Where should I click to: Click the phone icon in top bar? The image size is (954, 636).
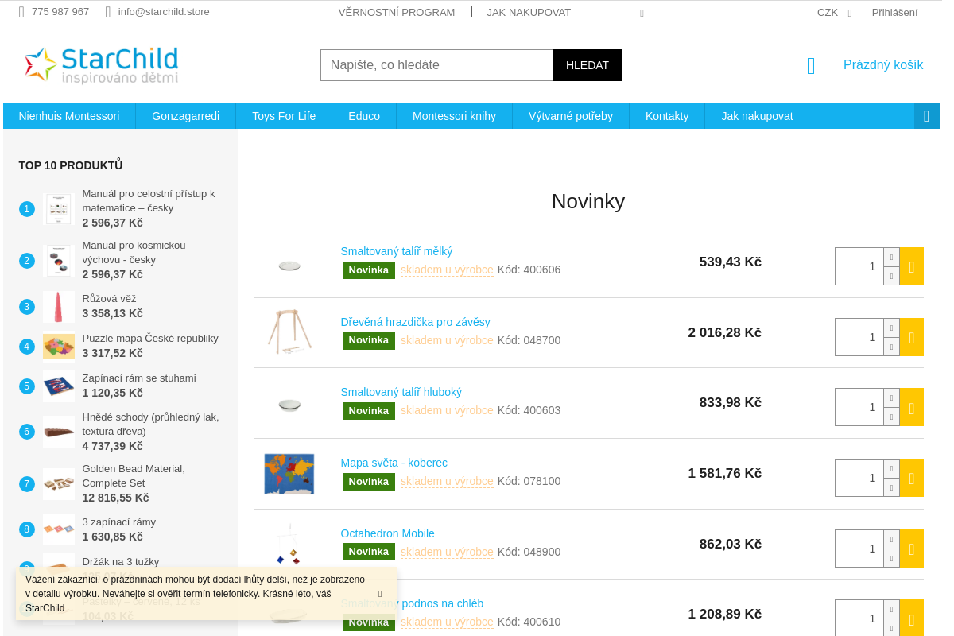[x=21, y=12]
